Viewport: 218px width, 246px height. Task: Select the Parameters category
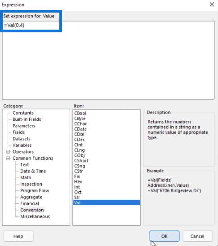tap(24, 126)
